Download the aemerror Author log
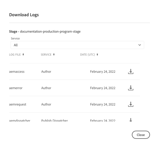Screen dimensions: 159x147 pos(131,88)
